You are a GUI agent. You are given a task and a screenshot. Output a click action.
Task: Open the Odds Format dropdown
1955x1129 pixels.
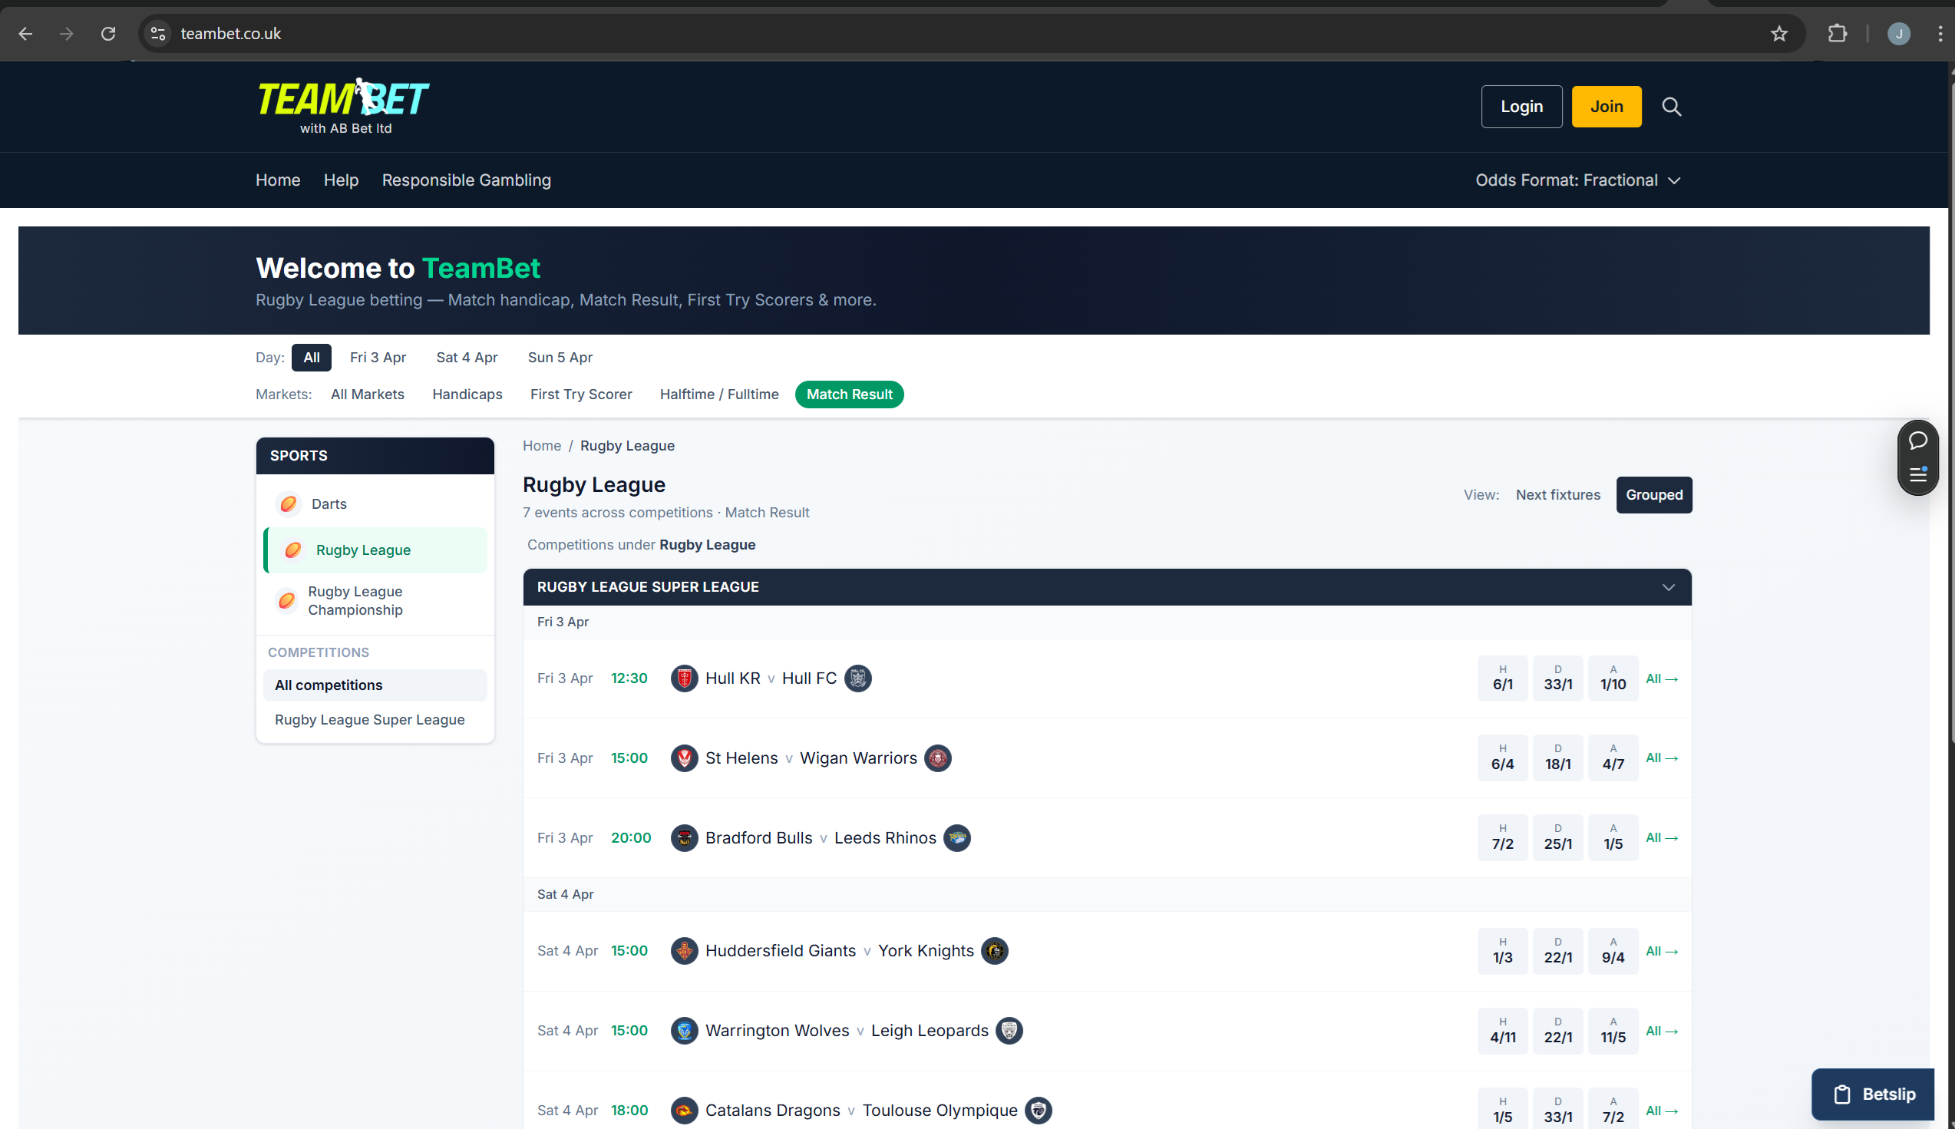click(1577, 180)
